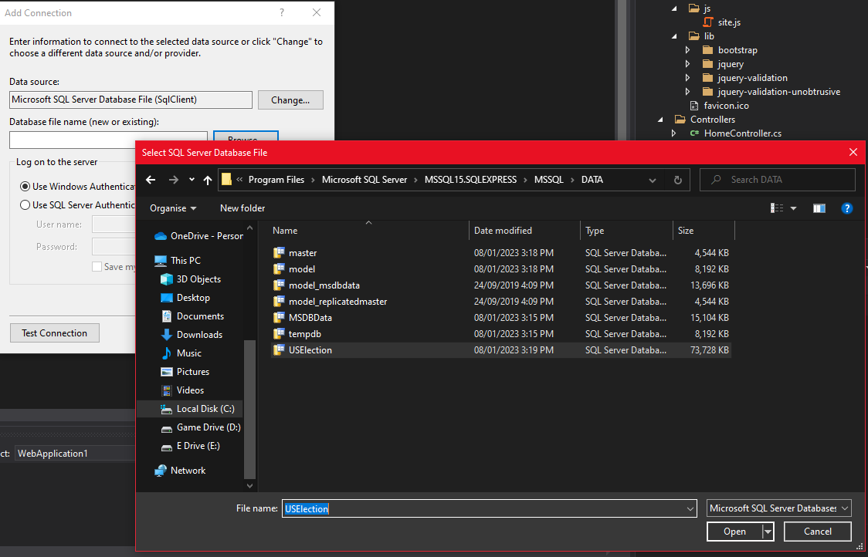
Task: Select Use SQL Server Authentication
Action: pos(25,204)
